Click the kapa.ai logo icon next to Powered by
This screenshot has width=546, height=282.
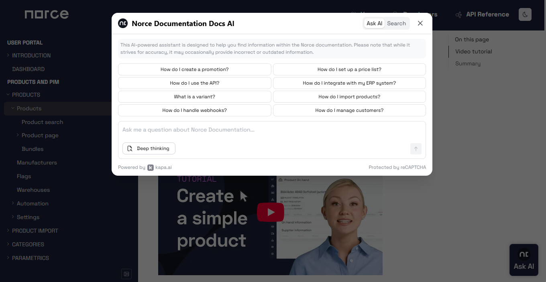click(x=150, y=167)
